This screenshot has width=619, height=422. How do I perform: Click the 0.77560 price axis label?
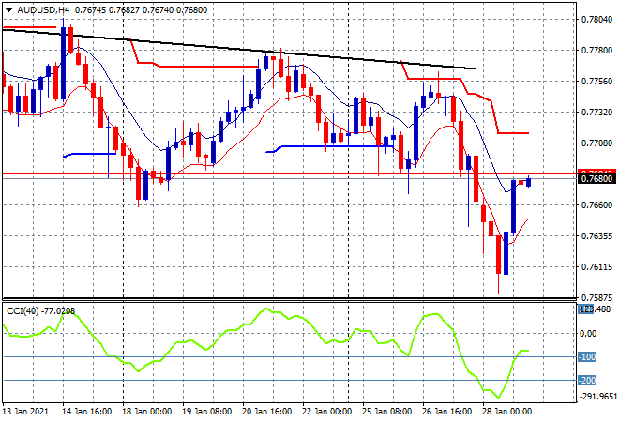596,82
